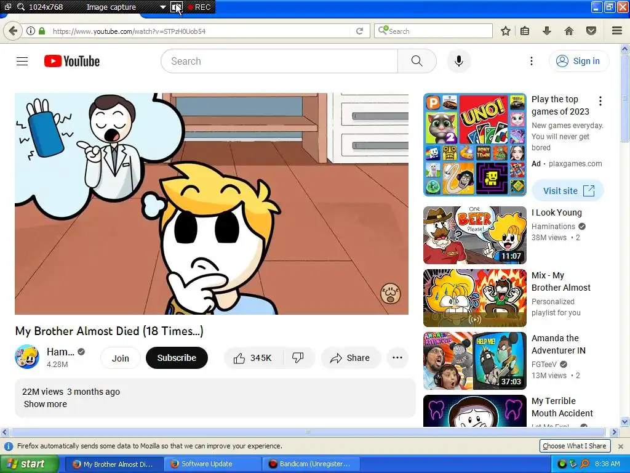Open the Haminations channel avatar
The height and width of the screenshot is (473, 630).
click(27, 357)
